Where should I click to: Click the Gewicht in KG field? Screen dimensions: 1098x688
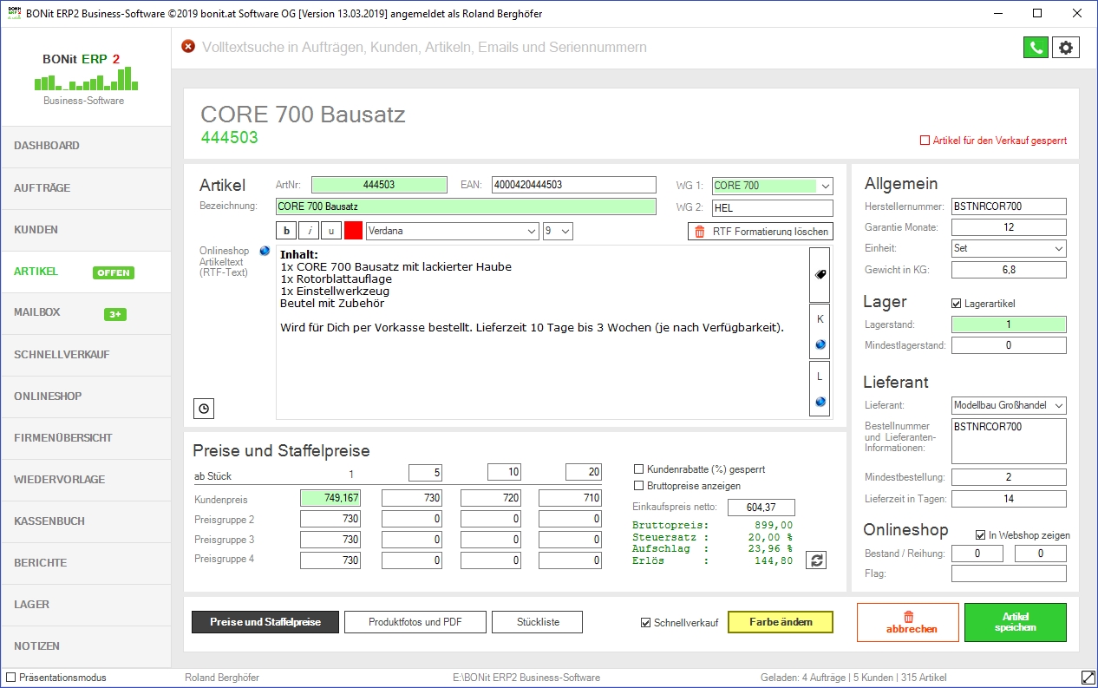[1009, 270]
